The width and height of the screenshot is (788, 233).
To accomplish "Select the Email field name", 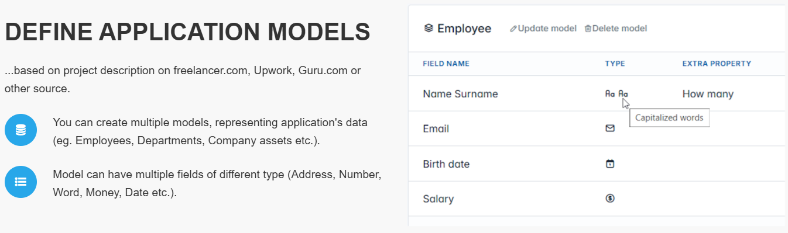I will pyautogui.click(x=436, y=128).
